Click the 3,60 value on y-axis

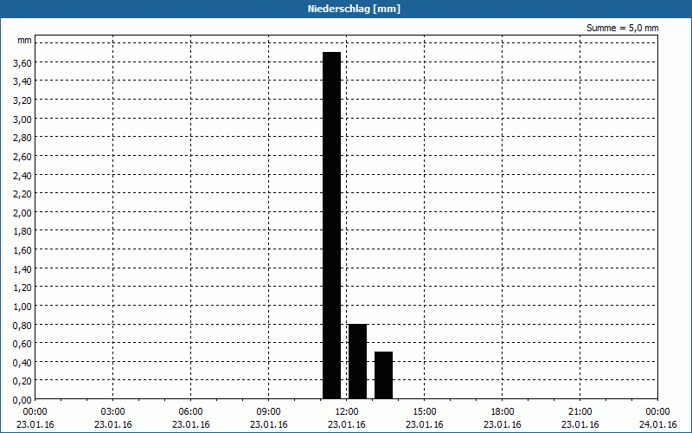[22, 63]
